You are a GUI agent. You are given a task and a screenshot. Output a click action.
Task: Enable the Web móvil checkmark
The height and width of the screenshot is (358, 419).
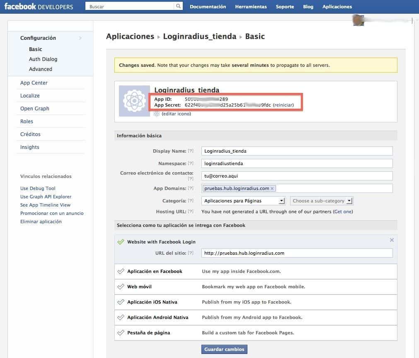tap(121, 287)
